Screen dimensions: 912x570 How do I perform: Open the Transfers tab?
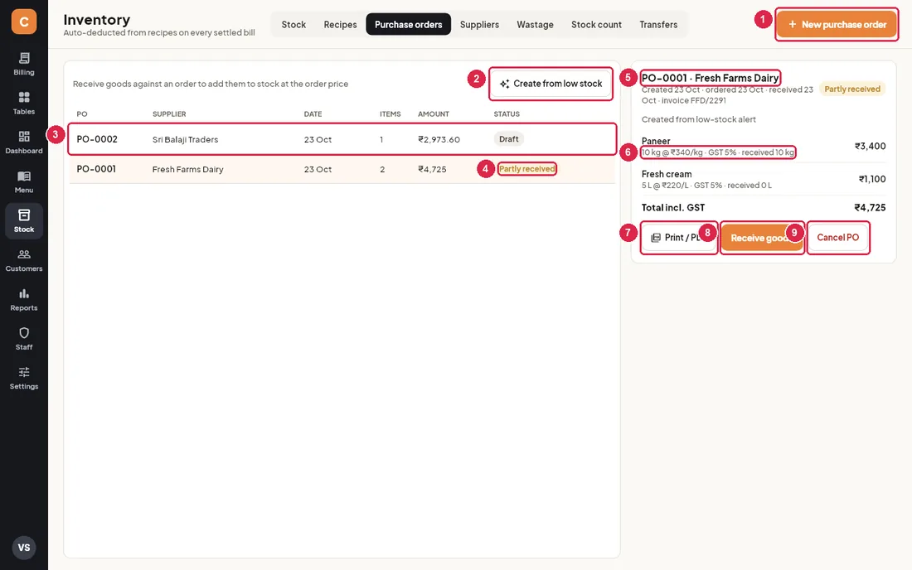tap(658, 24)
